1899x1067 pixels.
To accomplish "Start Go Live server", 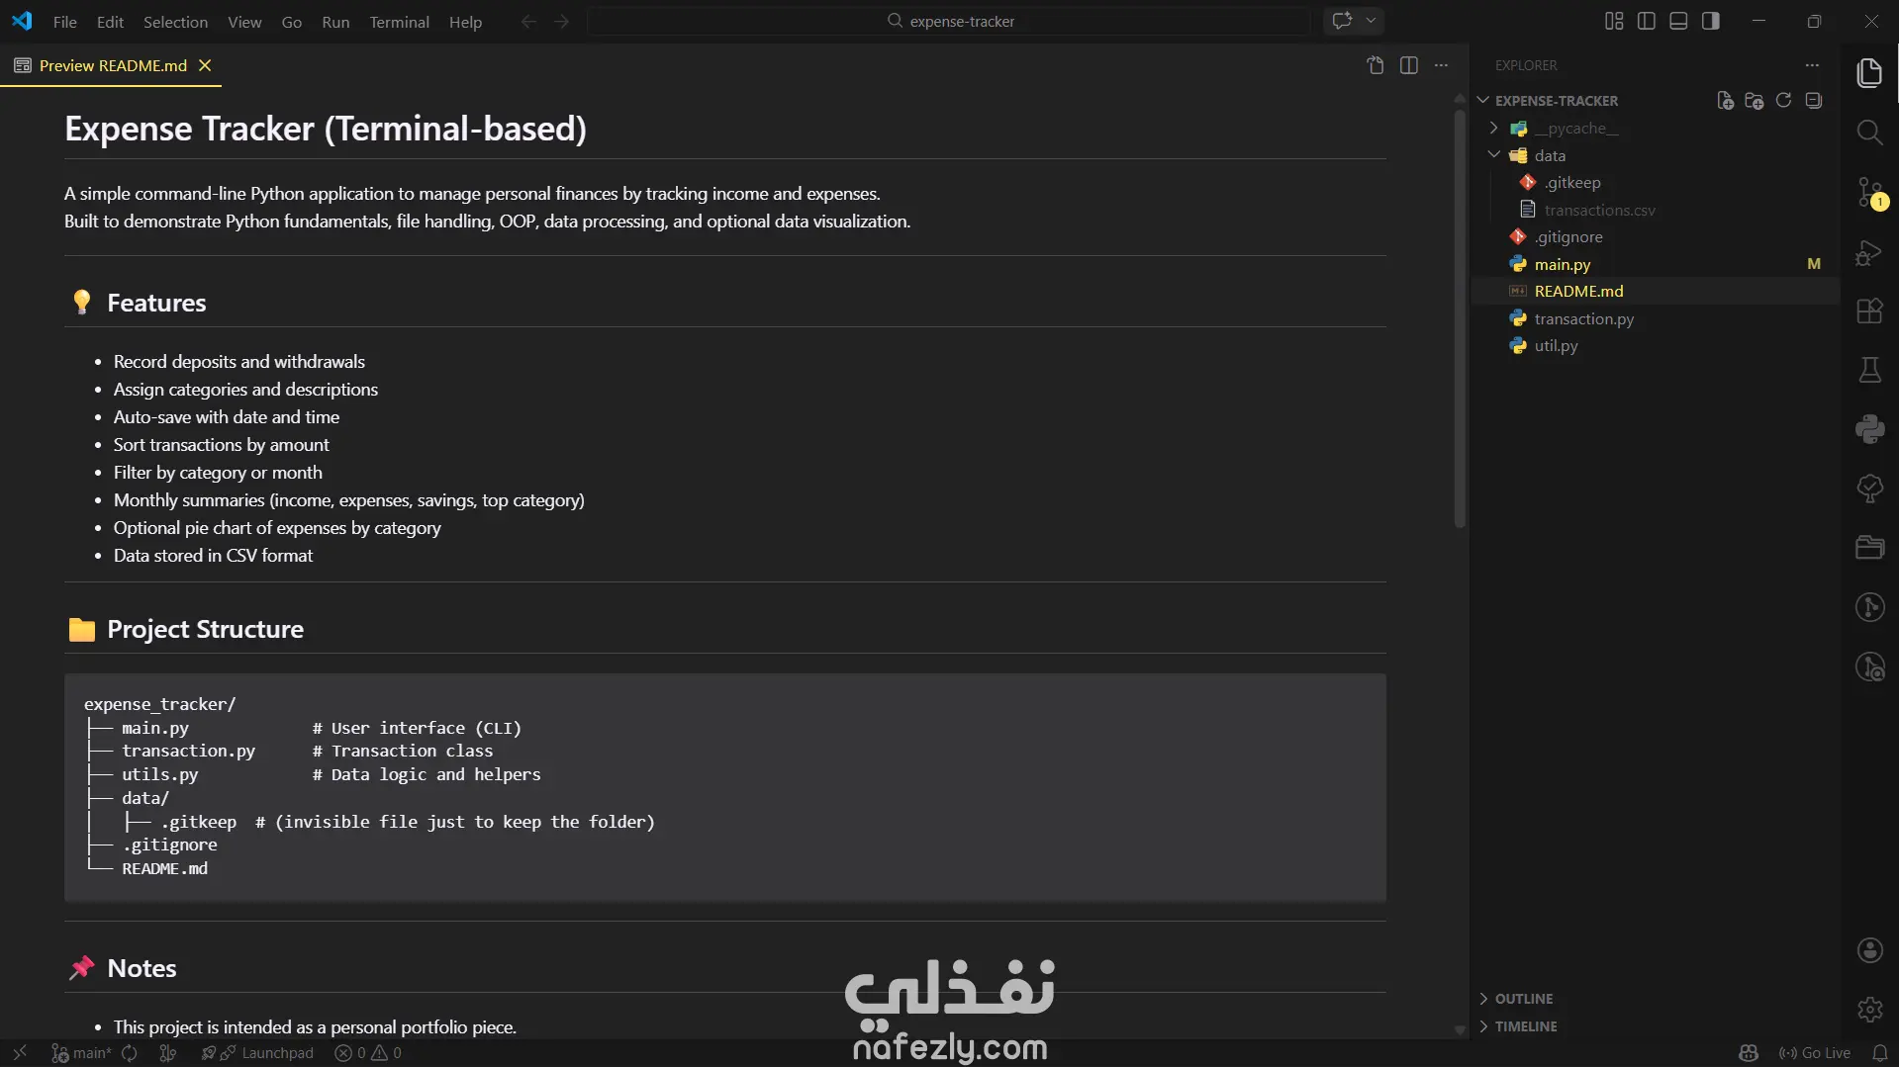I will (1814, 1053).
